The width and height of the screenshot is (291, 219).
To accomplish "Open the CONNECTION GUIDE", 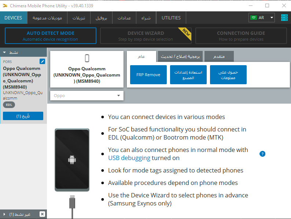I will [x=241, y=36].
